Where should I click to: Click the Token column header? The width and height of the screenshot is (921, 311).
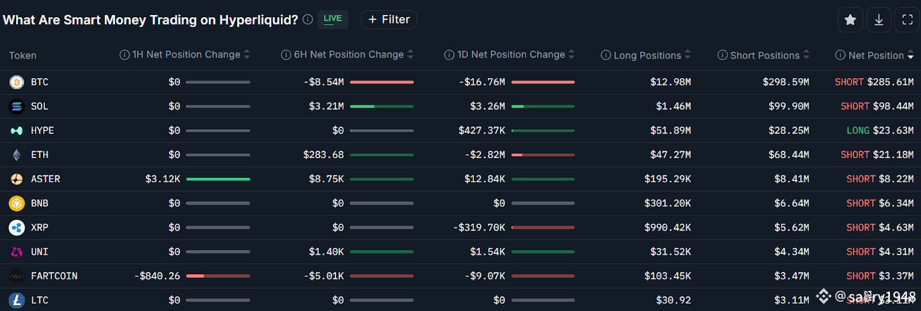(22, 56)
